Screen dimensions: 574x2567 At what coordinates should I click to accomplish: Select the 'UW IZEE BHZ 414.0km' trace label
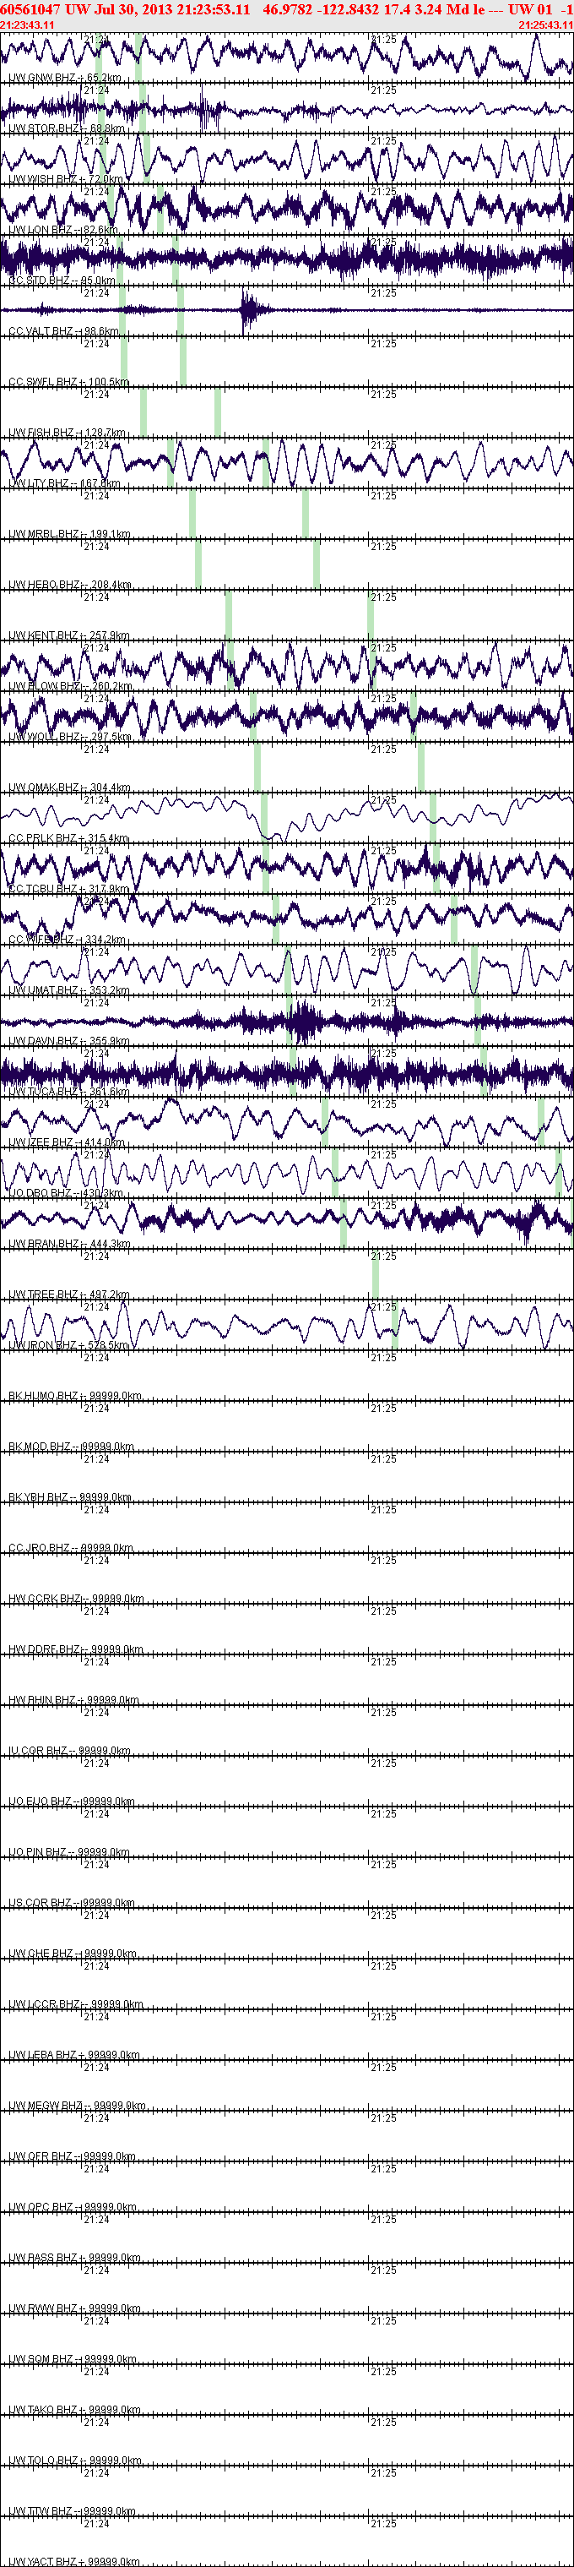click(67, 1143)
